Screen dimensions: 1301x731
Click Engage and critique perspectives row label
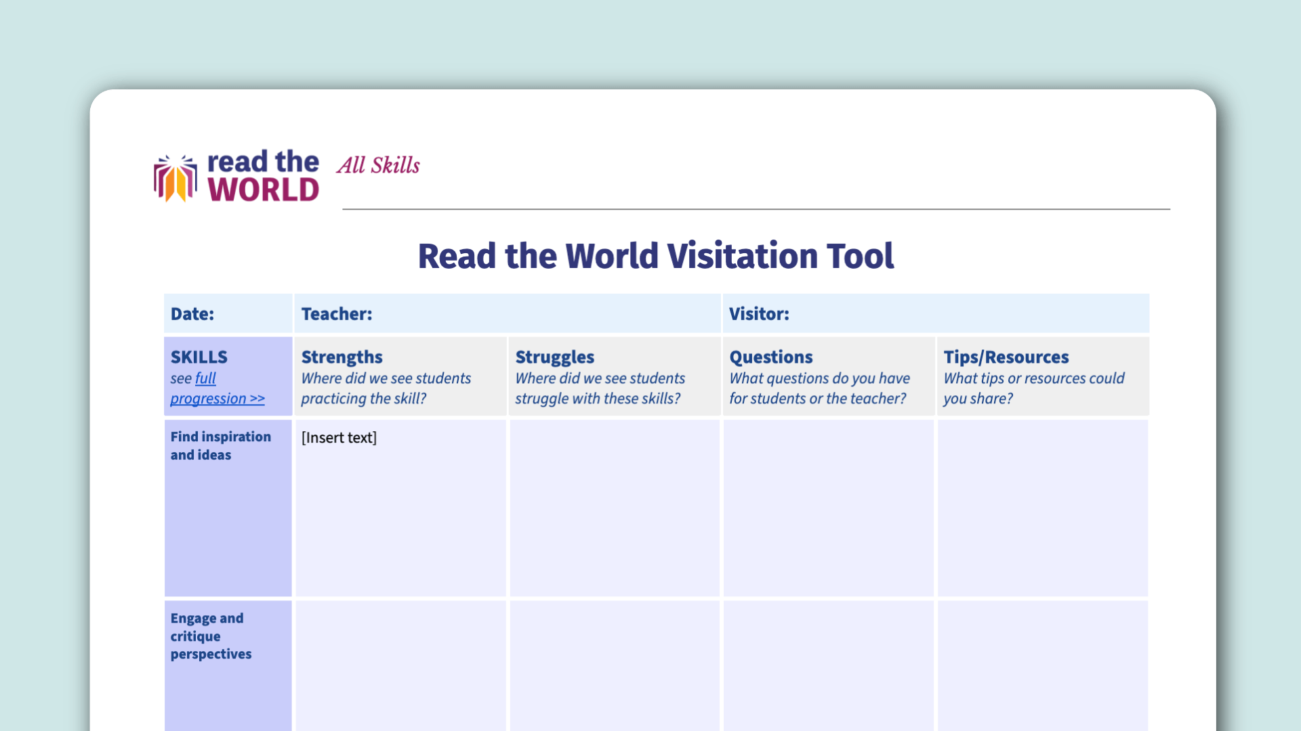pyautogui.click(x=211, y=636)
